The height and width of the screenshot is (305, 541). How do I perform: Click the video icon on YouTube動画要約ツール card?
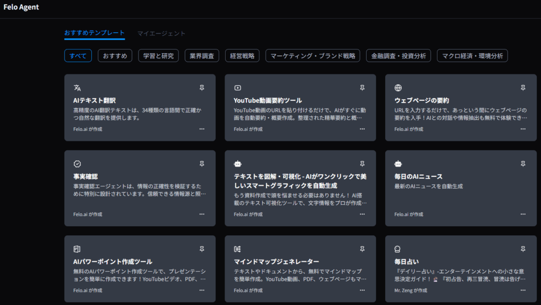point(238,88)
